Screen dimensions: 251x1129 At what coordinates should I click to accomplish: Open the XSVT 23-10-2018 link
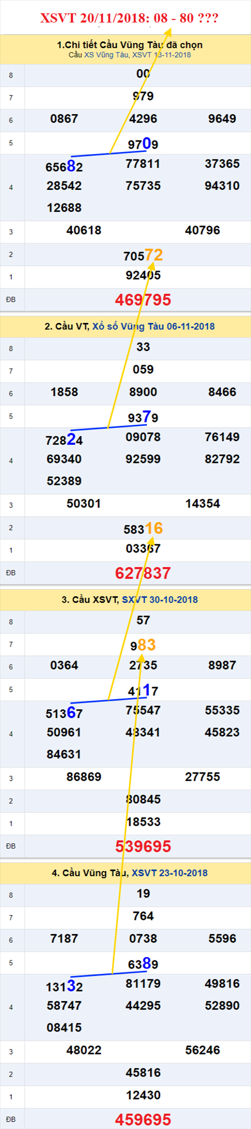(169, 873)
